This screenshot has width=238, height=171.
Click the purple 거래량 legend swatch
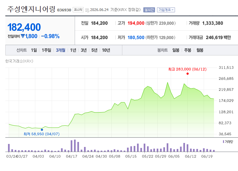point(223,142)
